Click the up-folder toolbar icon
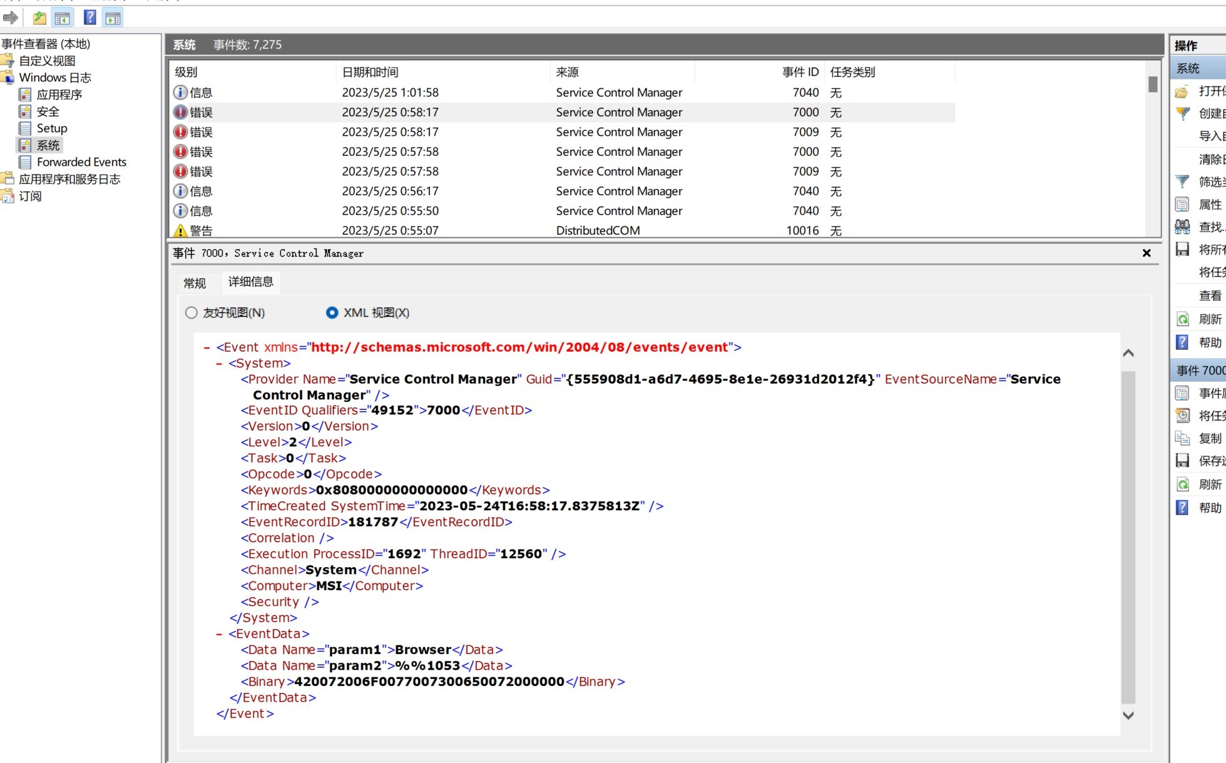Viewport: 1226px width, 763px height. click(x=39, y=18)
